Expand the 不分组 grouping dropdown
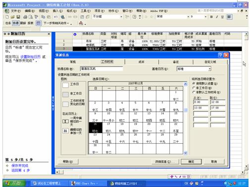 tap(121, 17)
